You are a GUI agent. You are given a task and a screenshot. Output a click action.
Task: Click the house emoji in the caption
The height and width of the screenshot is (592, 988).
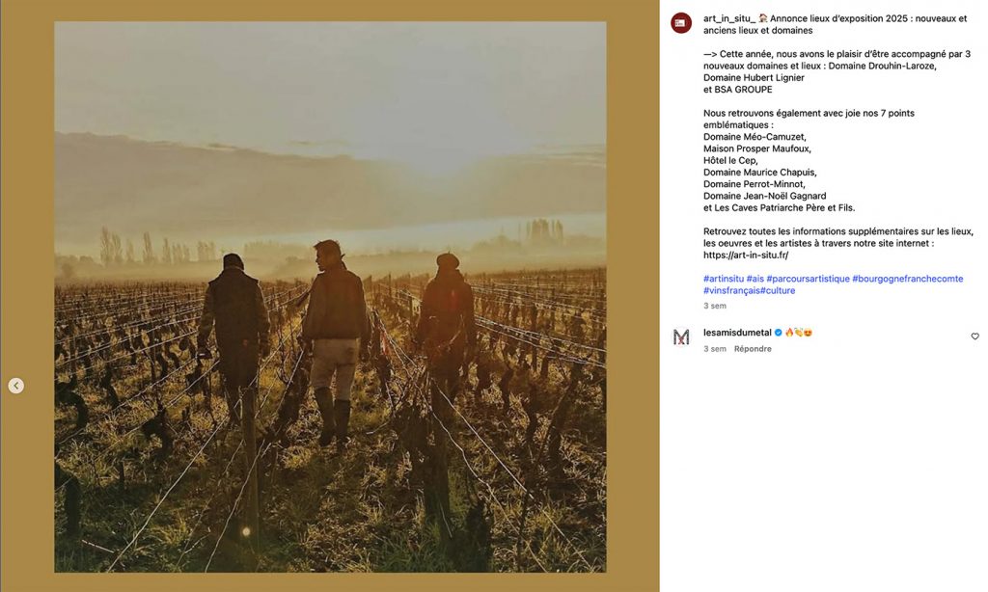click(762, 18)
